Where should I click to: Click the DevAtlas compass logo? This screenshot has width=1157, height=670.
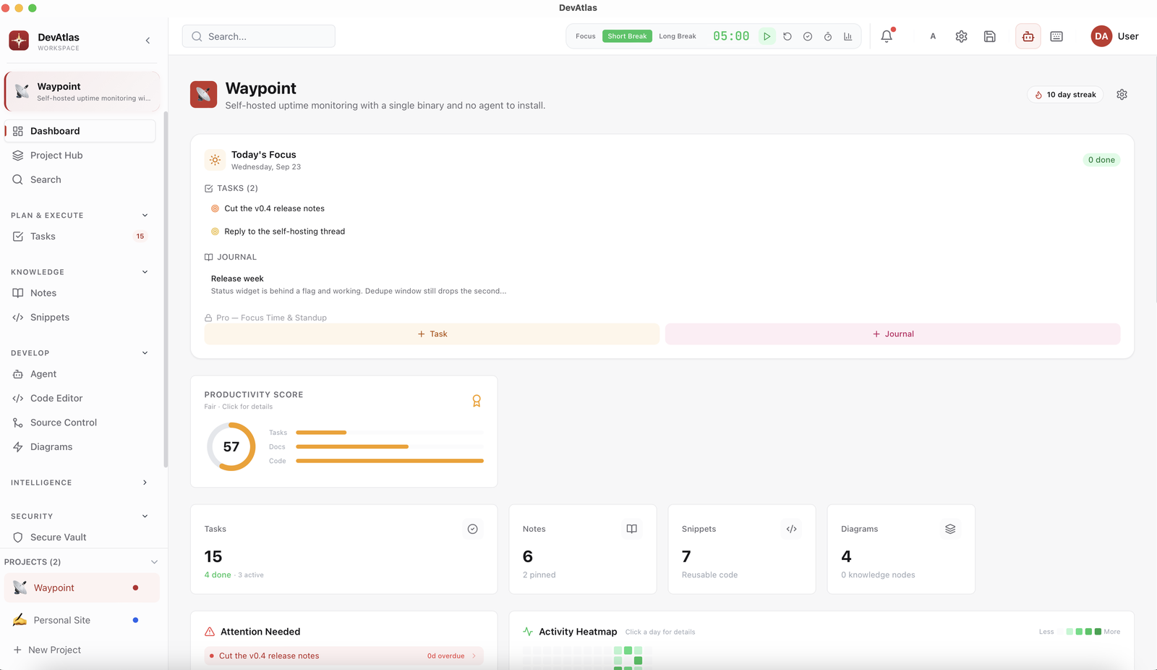(19, 41)
